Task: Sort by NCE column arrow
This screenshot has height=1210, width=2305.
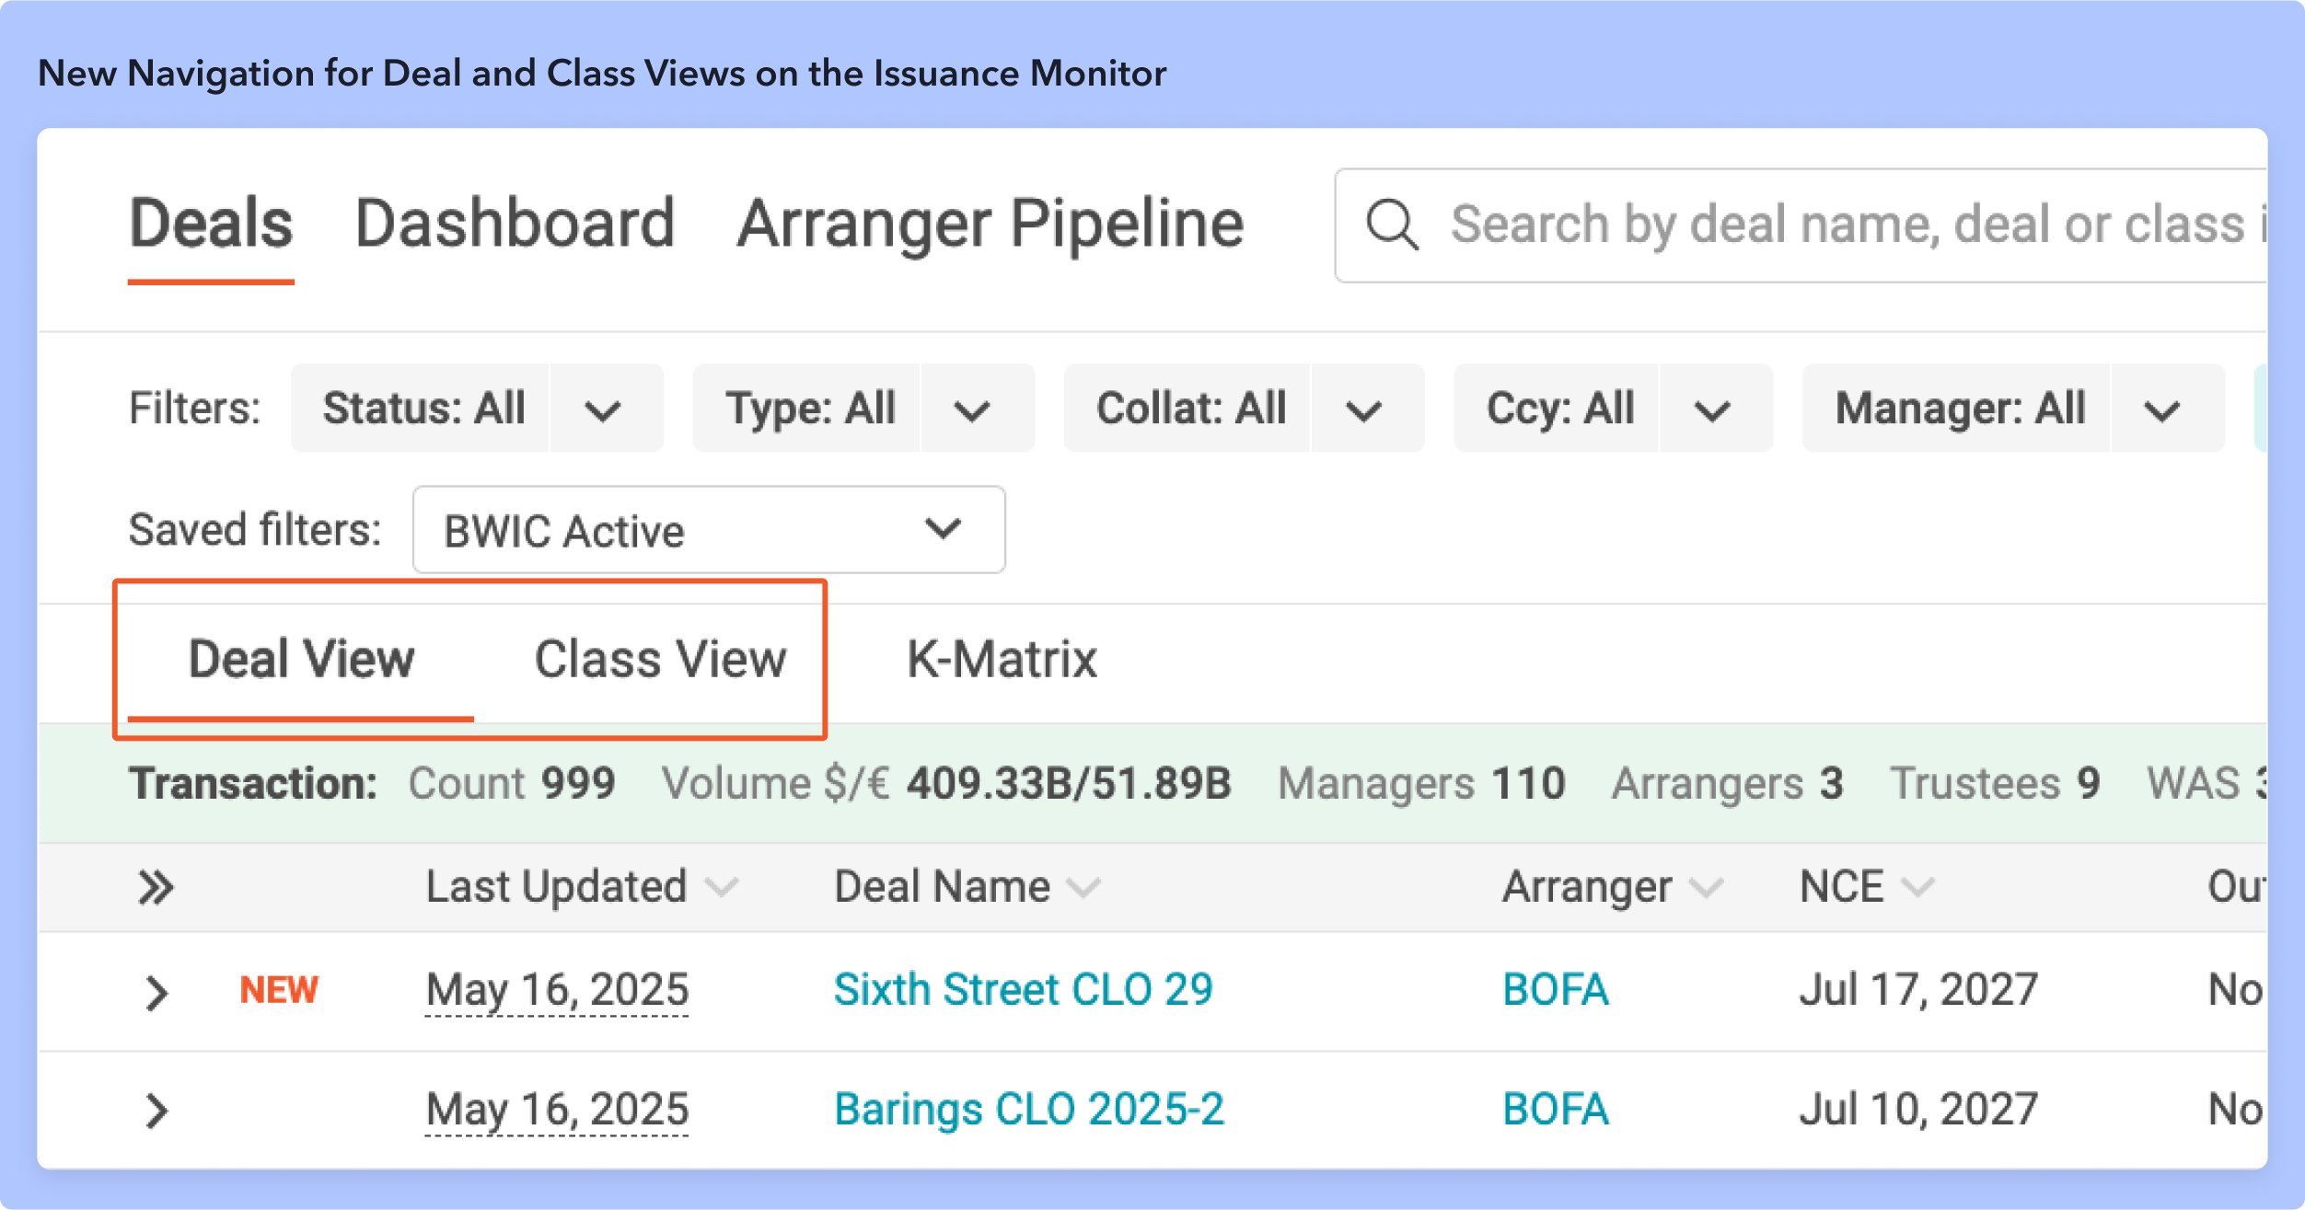Action: pyautogui.click(x=1918, y=887)
